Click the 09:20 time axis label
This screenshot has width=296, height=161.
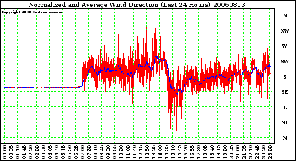(x=108, y=152)
